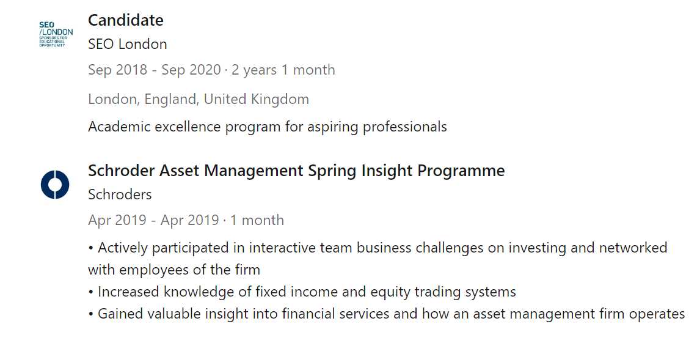This screenshot has height=343, width=697.
Task: Select the Sep 2018 - Sep 2020 date range
Action: tap(154, 70)
